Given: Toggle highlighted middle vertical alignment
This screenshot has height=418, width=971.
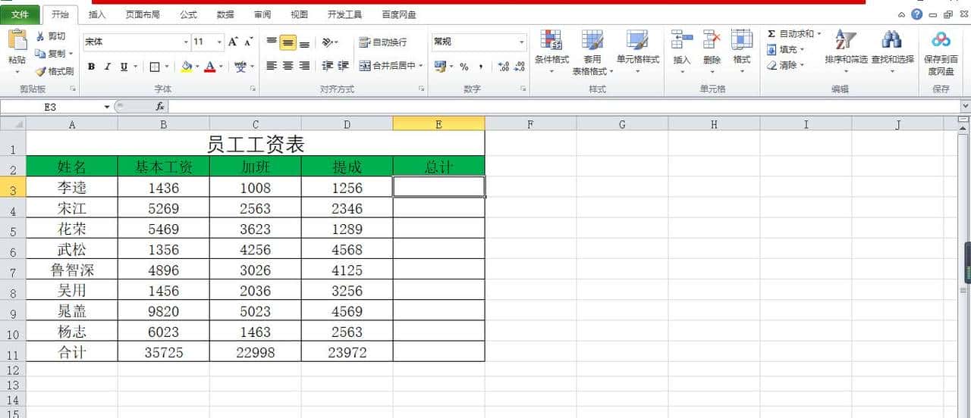Looking at the screenshot, I should click(x=288, y=42).
